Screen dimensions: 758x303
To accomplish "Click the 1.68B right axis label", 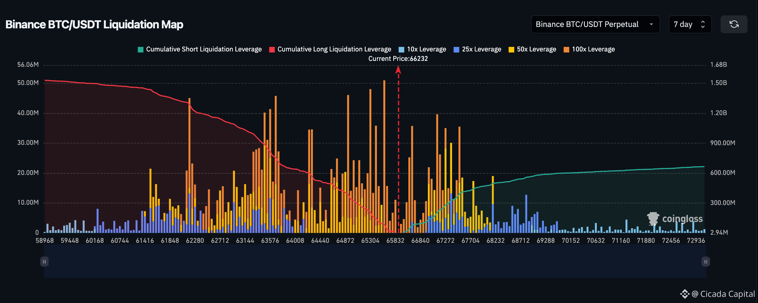I will pos(719,65).
